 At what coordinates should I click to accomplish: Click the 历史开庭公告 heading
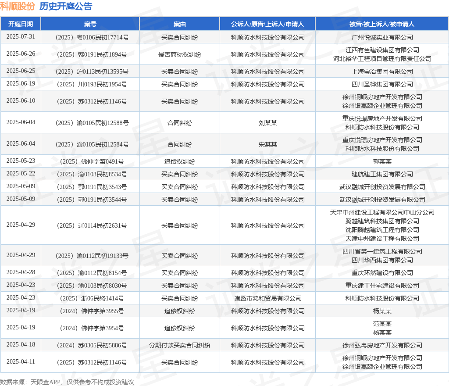tap(66, 6)
